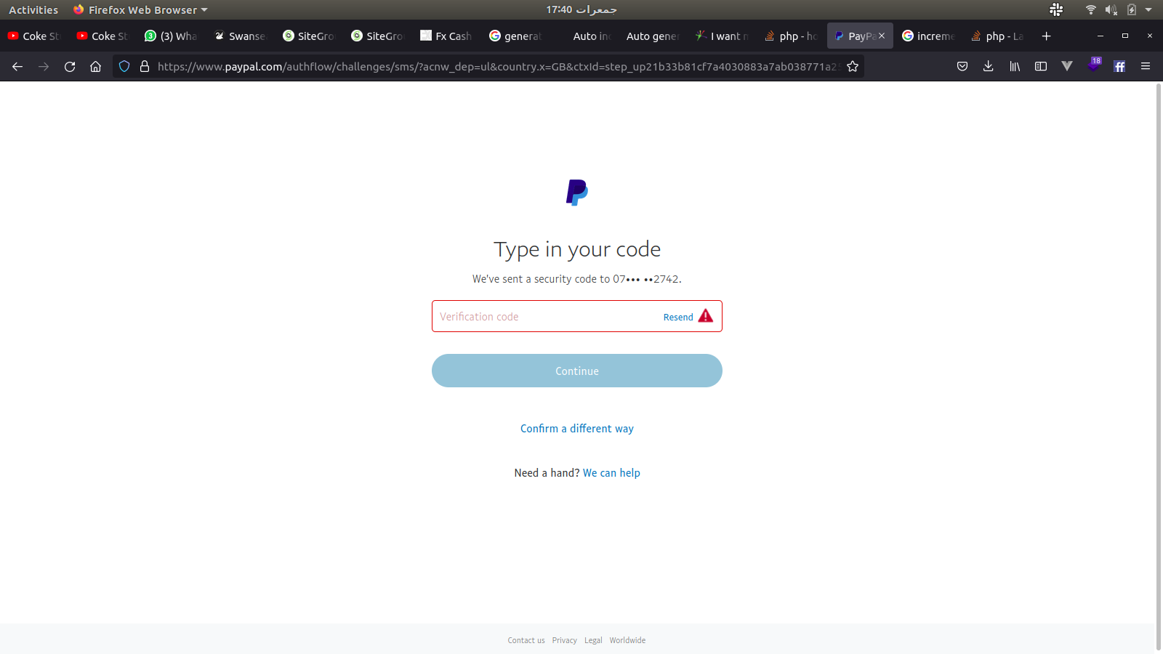Bookmark this page with star icon
1163x654 pixels.
[853, 67]
